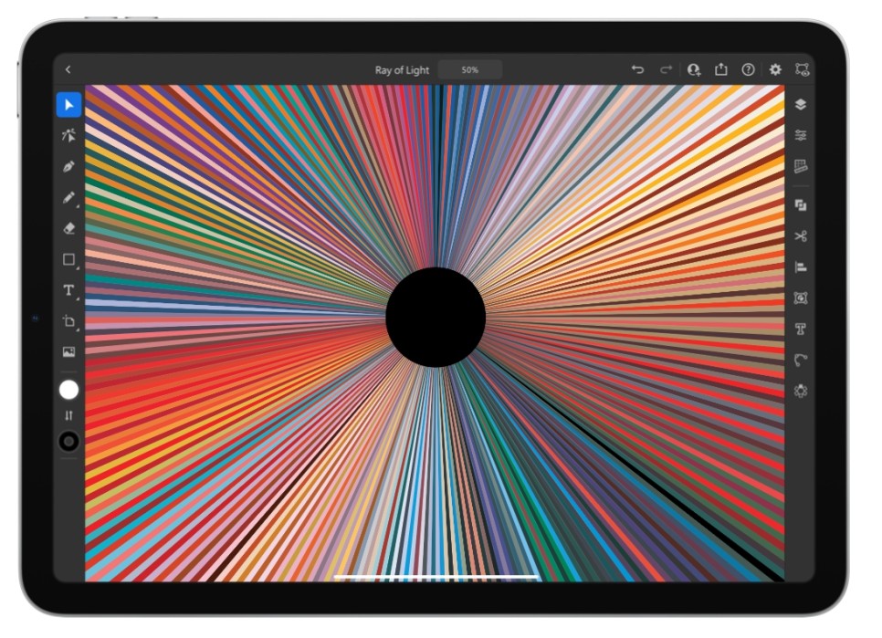Click the Ray of Light document title
Viewport: 882px width, 638px height.
click(402, 70)
